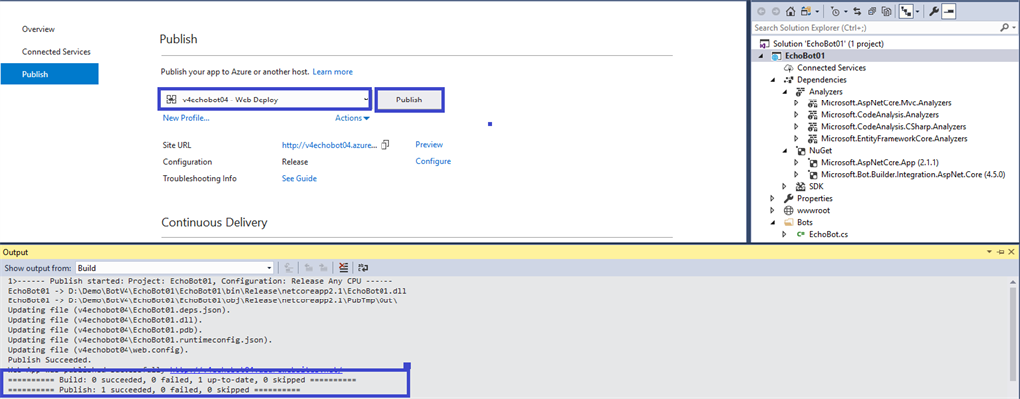1020x399 pixels.
Task: Click the Bots folder icon
Action: [x=790, y=222]
